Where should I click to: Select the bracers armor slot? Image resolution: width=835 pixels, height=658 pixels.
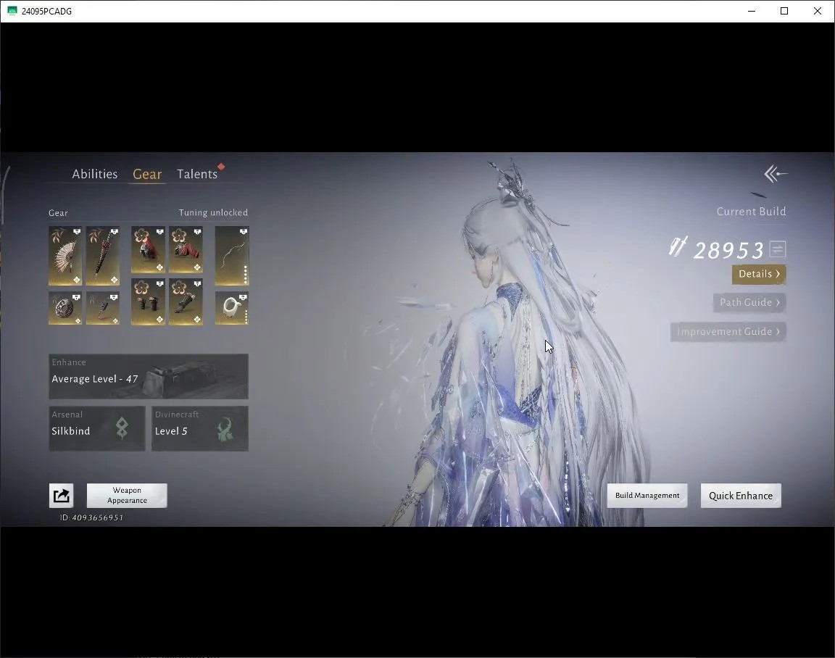148,301
